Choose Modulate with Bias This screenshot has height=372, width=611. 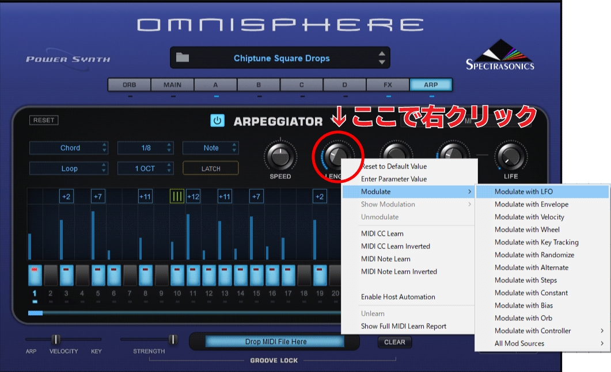542,305
